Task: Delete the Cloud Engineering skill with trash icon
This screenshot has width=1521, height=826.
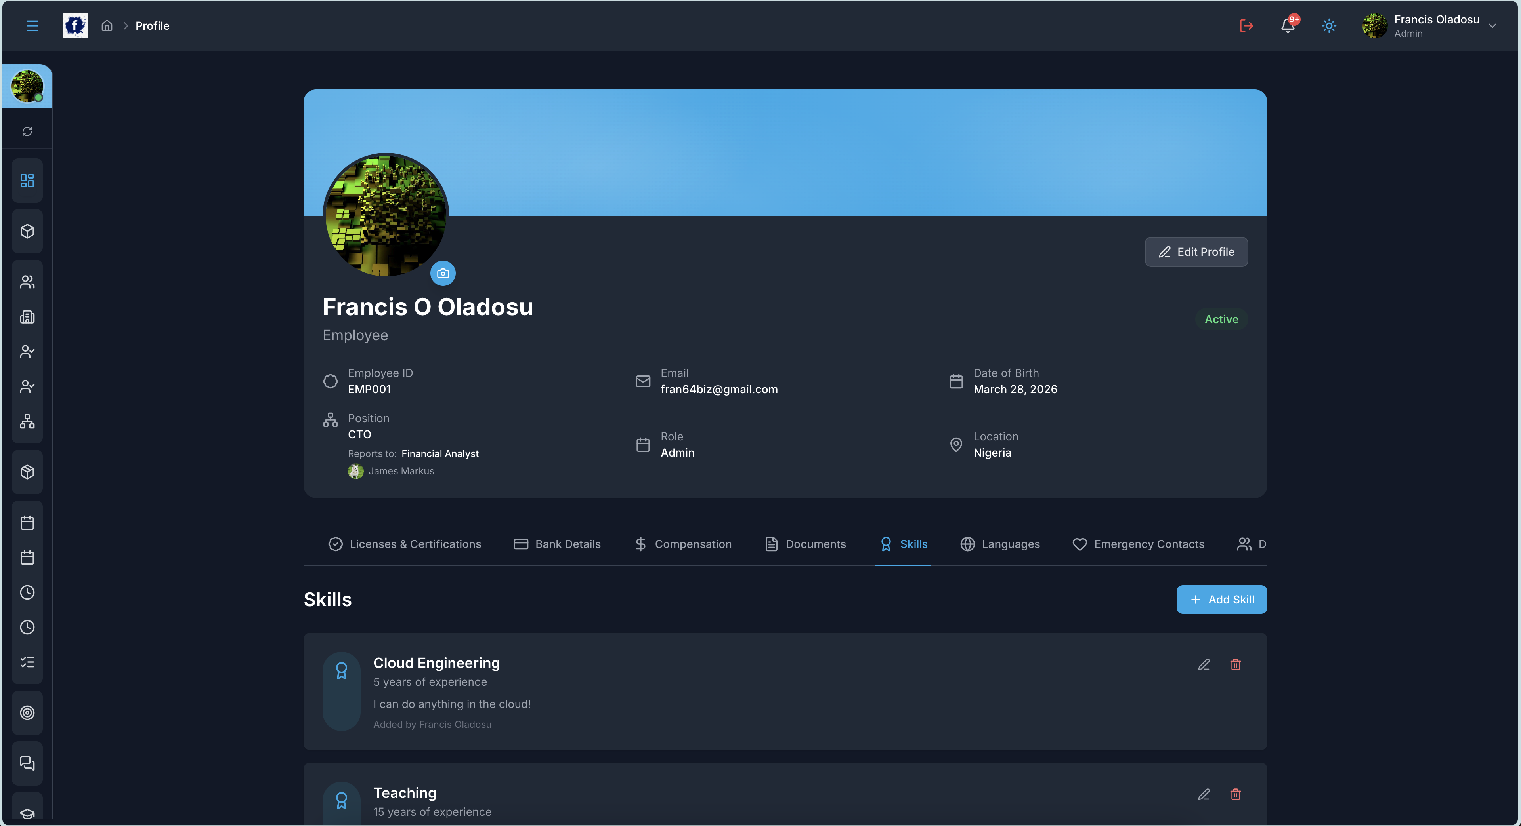Action: (1235, 665)
